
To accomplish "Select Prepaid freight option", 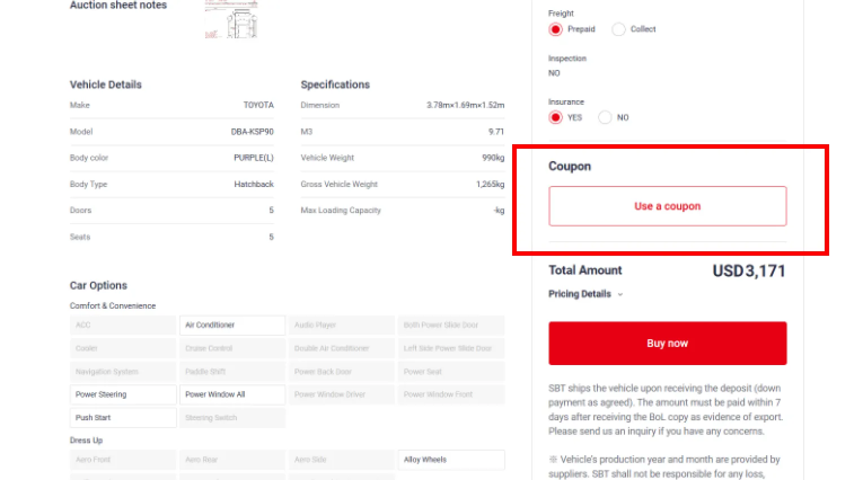I will (556, 29).
